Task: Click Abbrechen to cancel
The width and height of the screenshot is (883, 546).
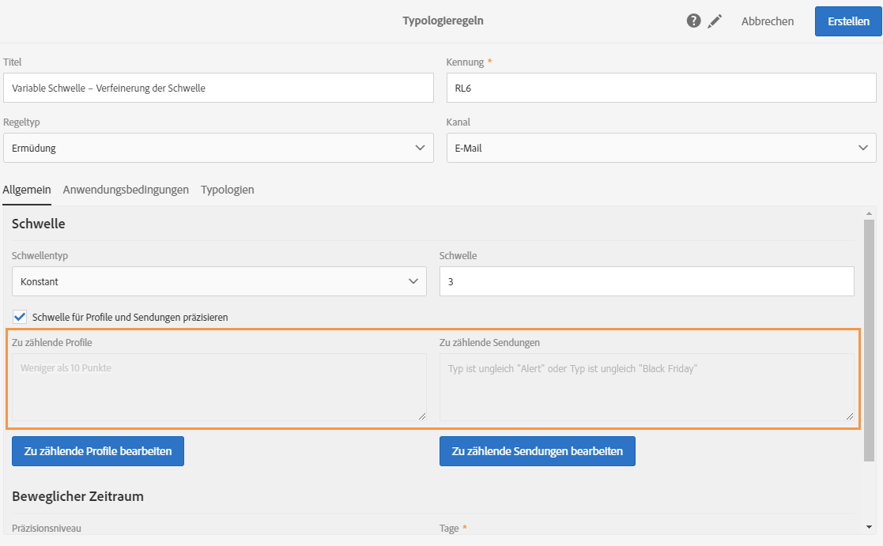Action: click(x=767, y=21)
